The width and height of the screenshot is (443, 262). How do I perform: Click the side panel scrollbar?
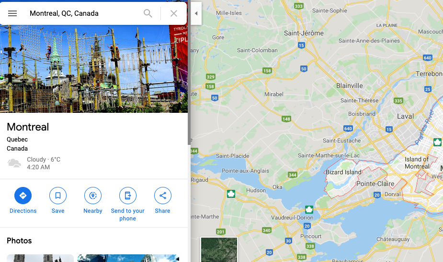tap(189, 85)
